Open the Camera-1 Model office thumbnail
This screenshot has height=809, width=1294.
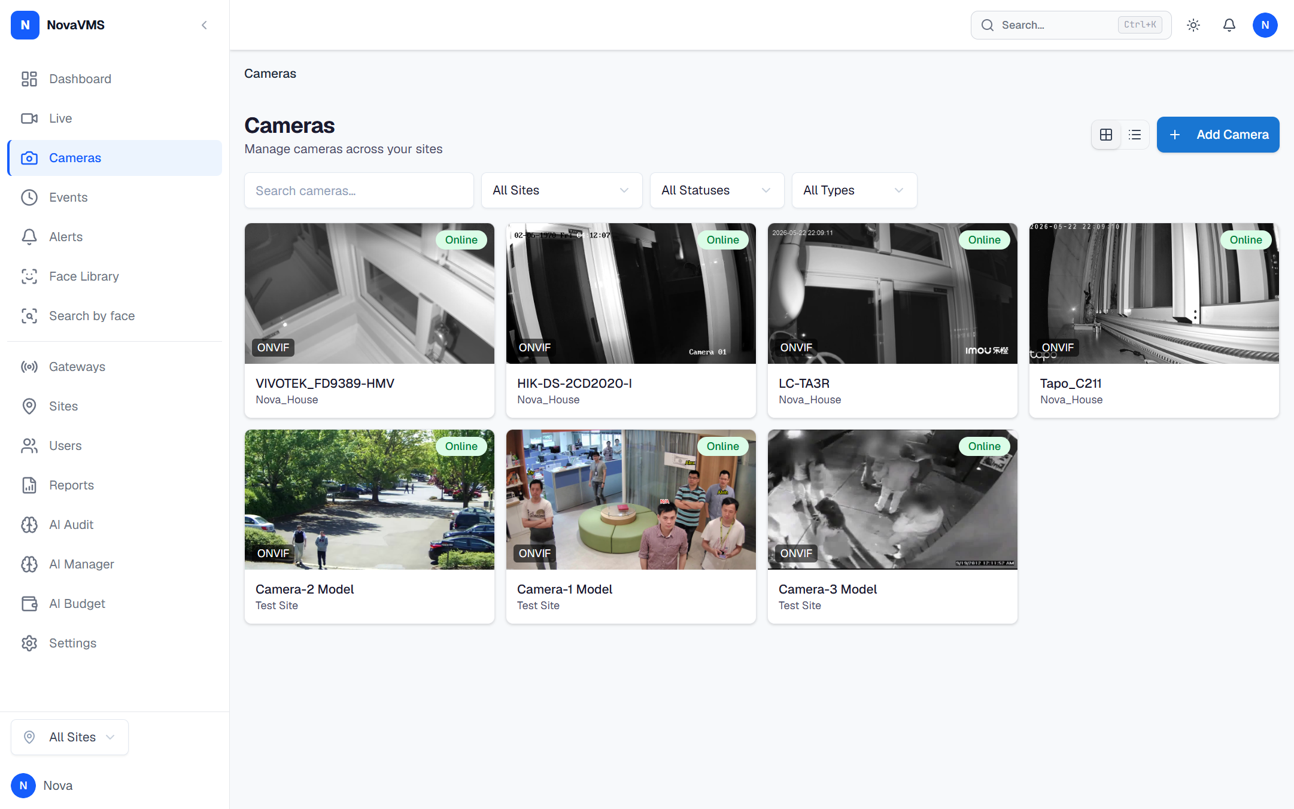click(x=631, y=499)
